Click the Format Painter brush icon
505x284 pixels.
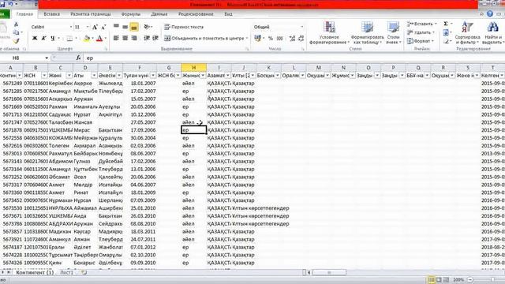click(16, 41)
